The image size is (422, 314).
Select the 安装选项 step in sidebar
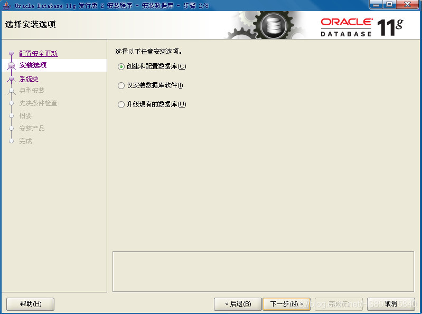click(x=33, y=65)
